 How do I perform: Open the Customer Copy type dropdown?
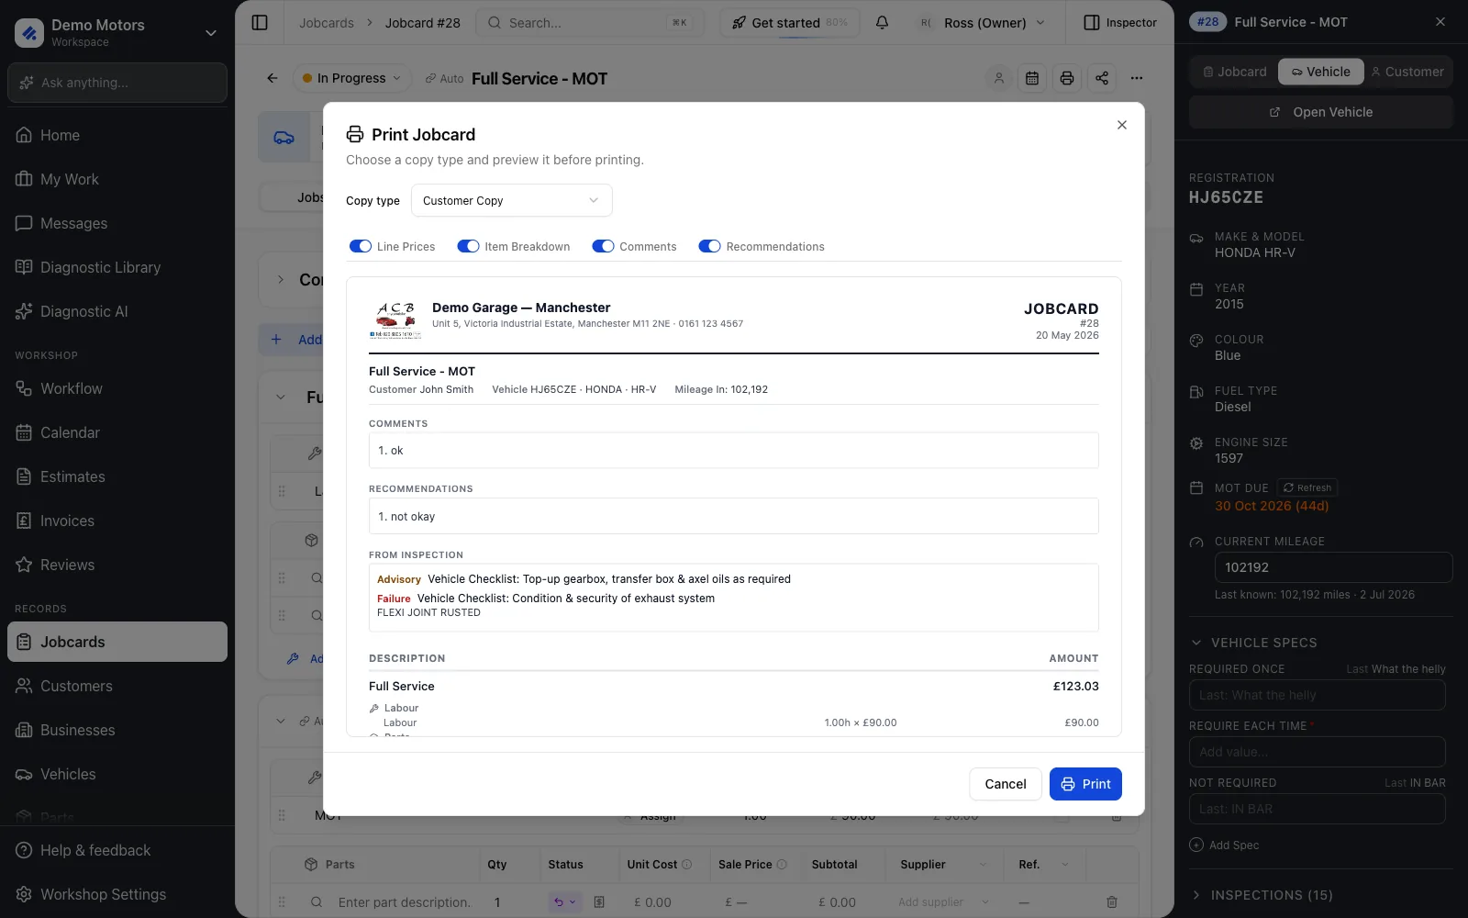[x=511, y=200]
